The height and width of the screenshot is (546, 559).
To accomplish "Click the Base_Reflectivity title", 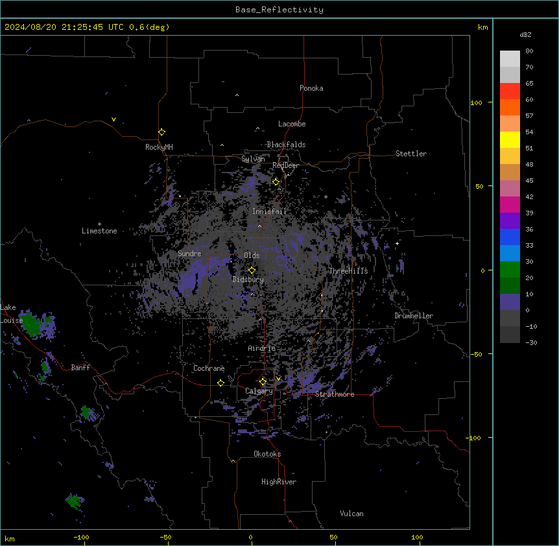I will coord(279,10).
